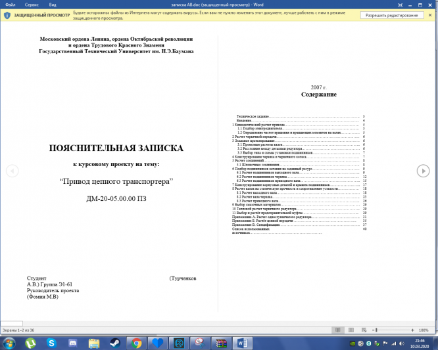Viewport: 438px width, 350px height.
Task: Open zoom dialog via 100% label
Action: [x=424, y=330]
